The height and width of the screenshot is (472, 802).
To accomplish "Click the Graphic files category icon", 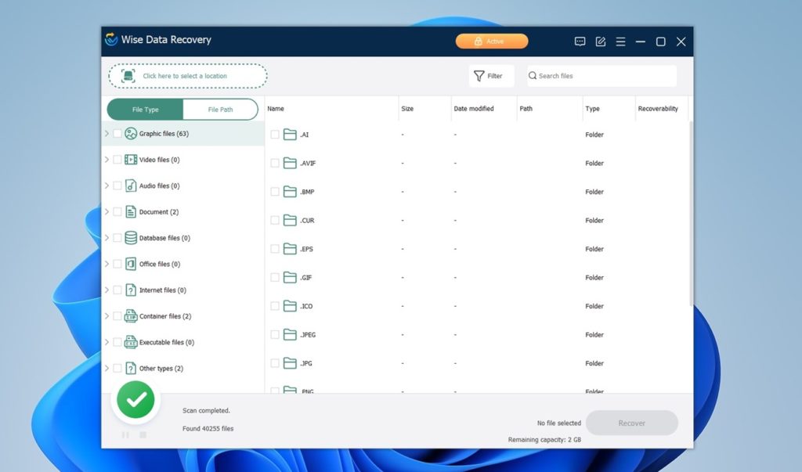I will point(131,134).
